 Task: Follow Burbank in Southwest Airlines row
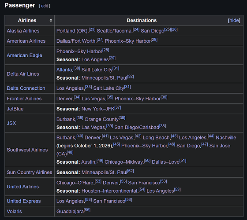pos(66,137)
